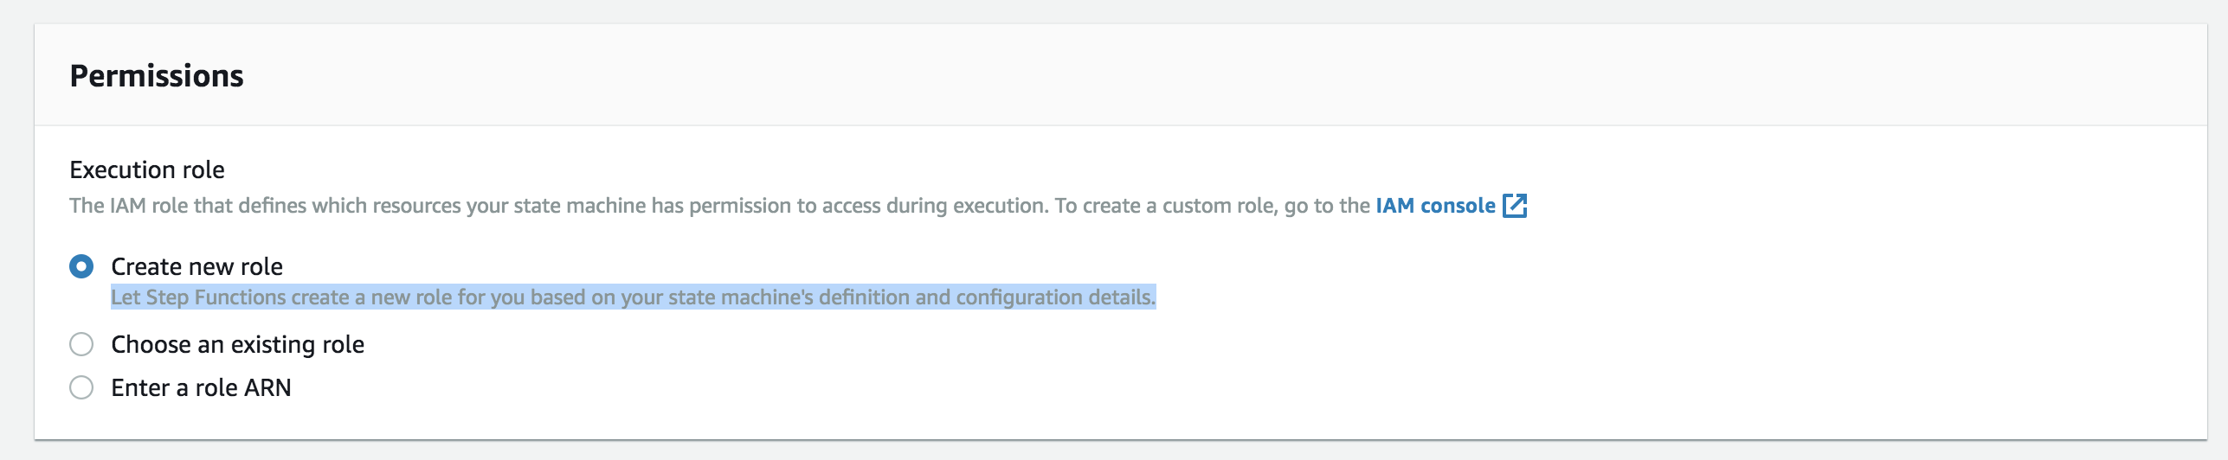Select the Create new role radio button
Image resolution: width=2228 pixels, height=460 pixels.
click(81, 266)
